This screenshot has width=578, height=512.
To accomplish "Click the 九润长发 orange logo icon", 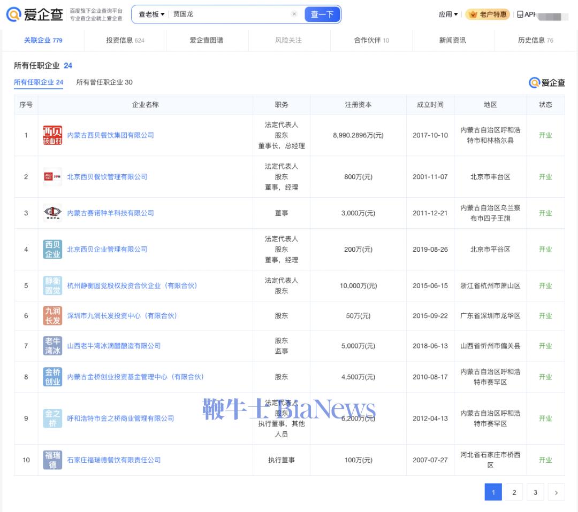I will point(52,316).
